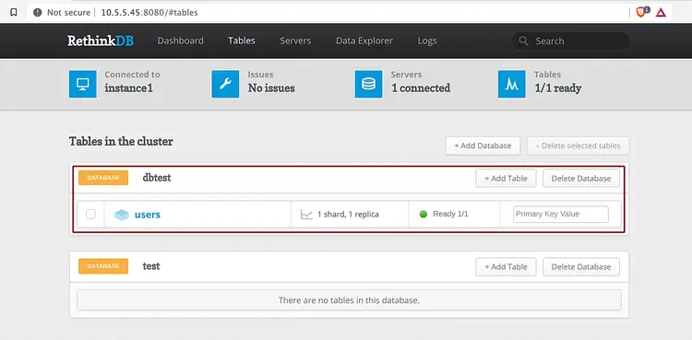Viewport: 692px width, 340px height.
Task: Click the DATABASE badge beside test
Action: point(103,266)
